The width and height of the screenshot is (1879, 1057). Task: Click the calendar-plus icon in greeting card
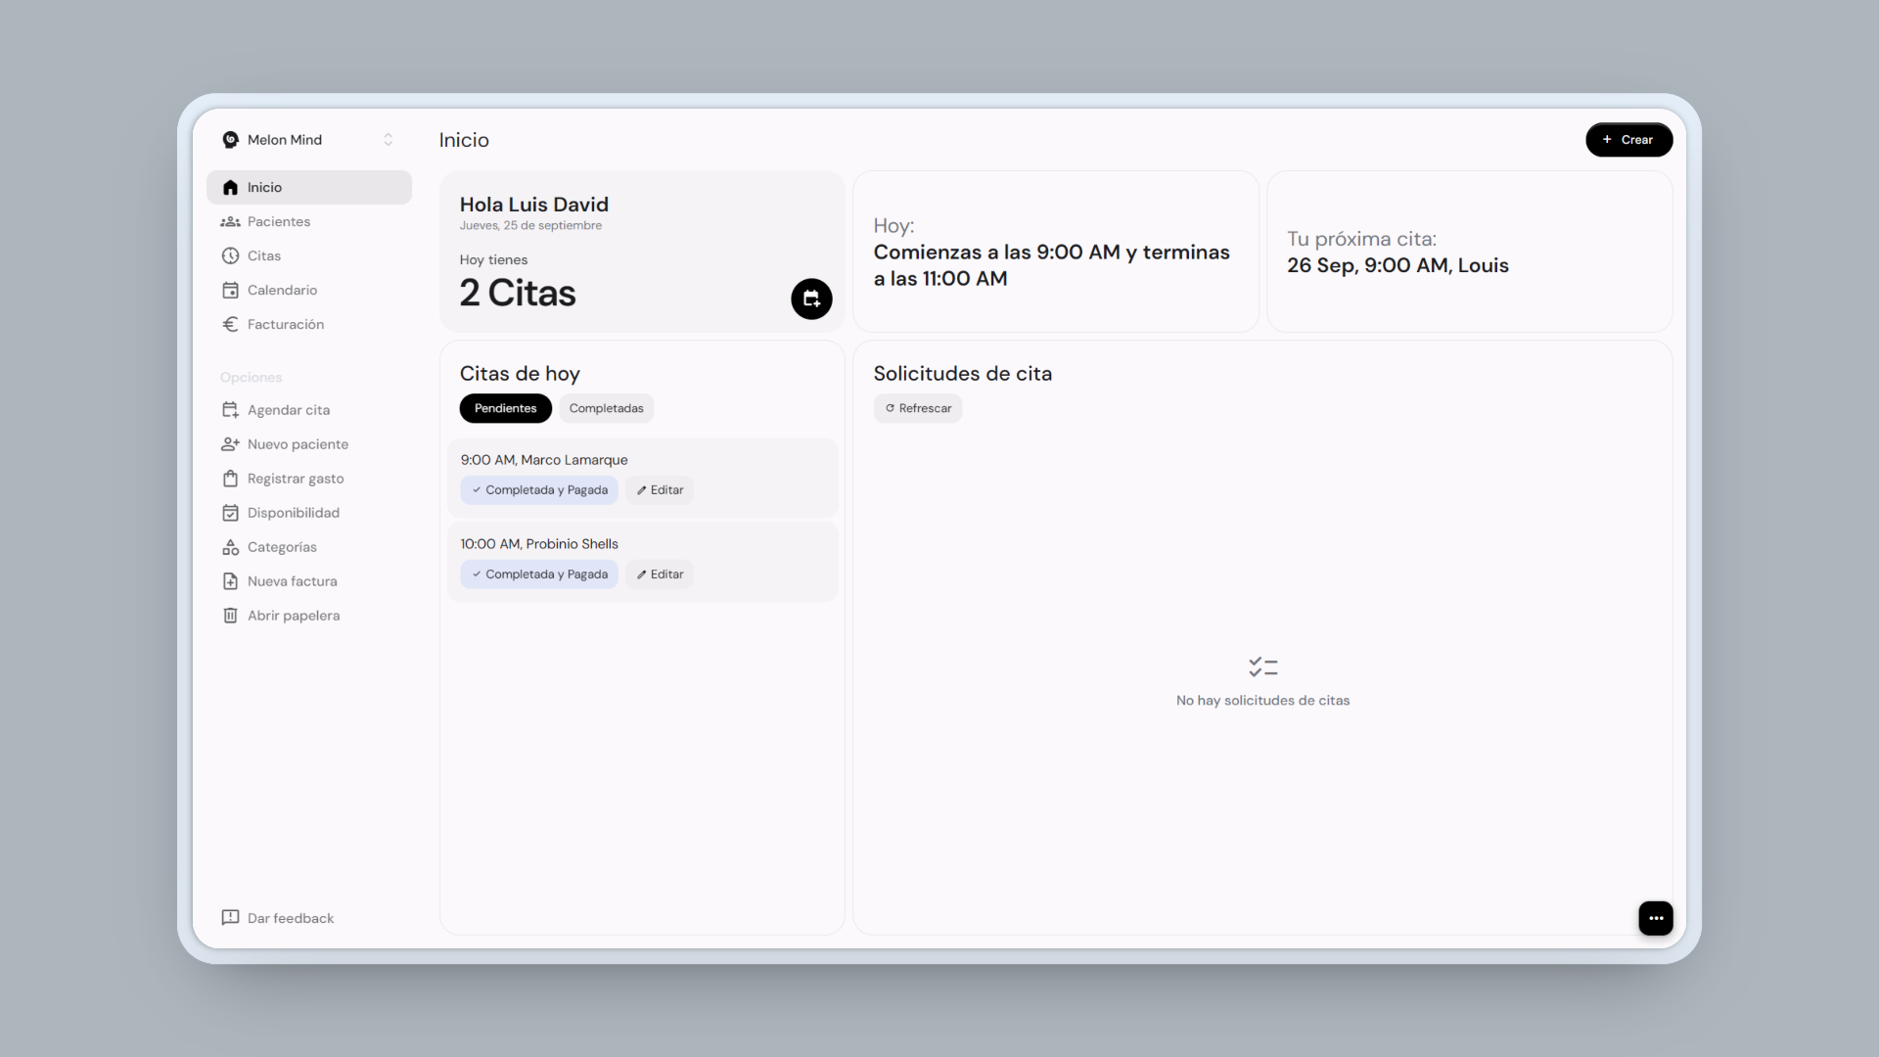tap(811, 299)
